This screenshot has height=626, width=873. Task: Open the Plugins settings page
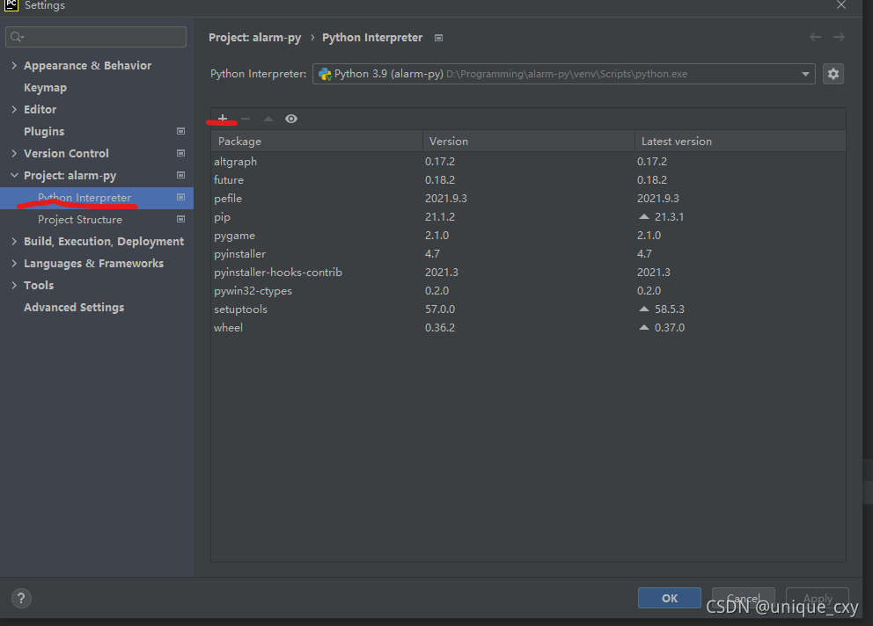[44, 131]
